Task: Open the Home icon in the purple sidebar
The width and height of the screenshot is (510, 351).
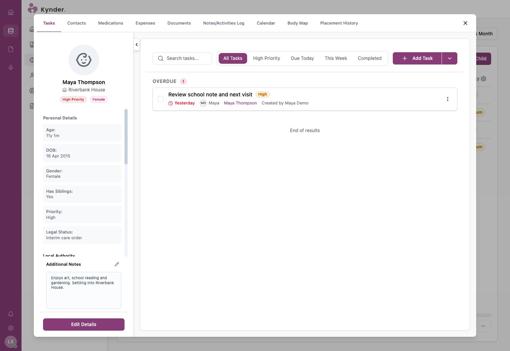Action: (11, 12)
